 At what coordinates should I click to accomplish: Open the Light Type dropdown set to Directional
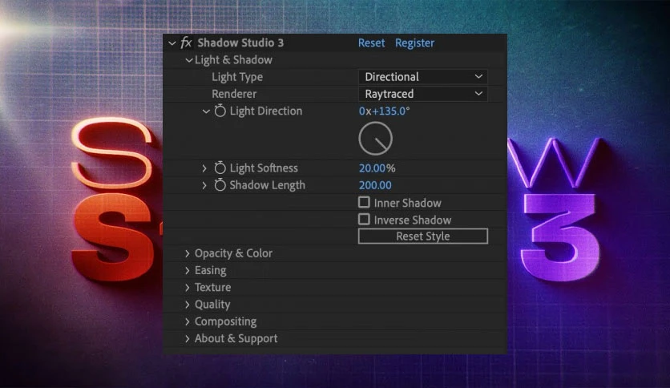point(422,77)
